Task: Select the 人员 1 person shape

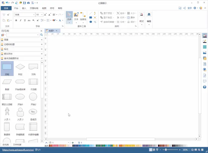Action: pos(7,114)
